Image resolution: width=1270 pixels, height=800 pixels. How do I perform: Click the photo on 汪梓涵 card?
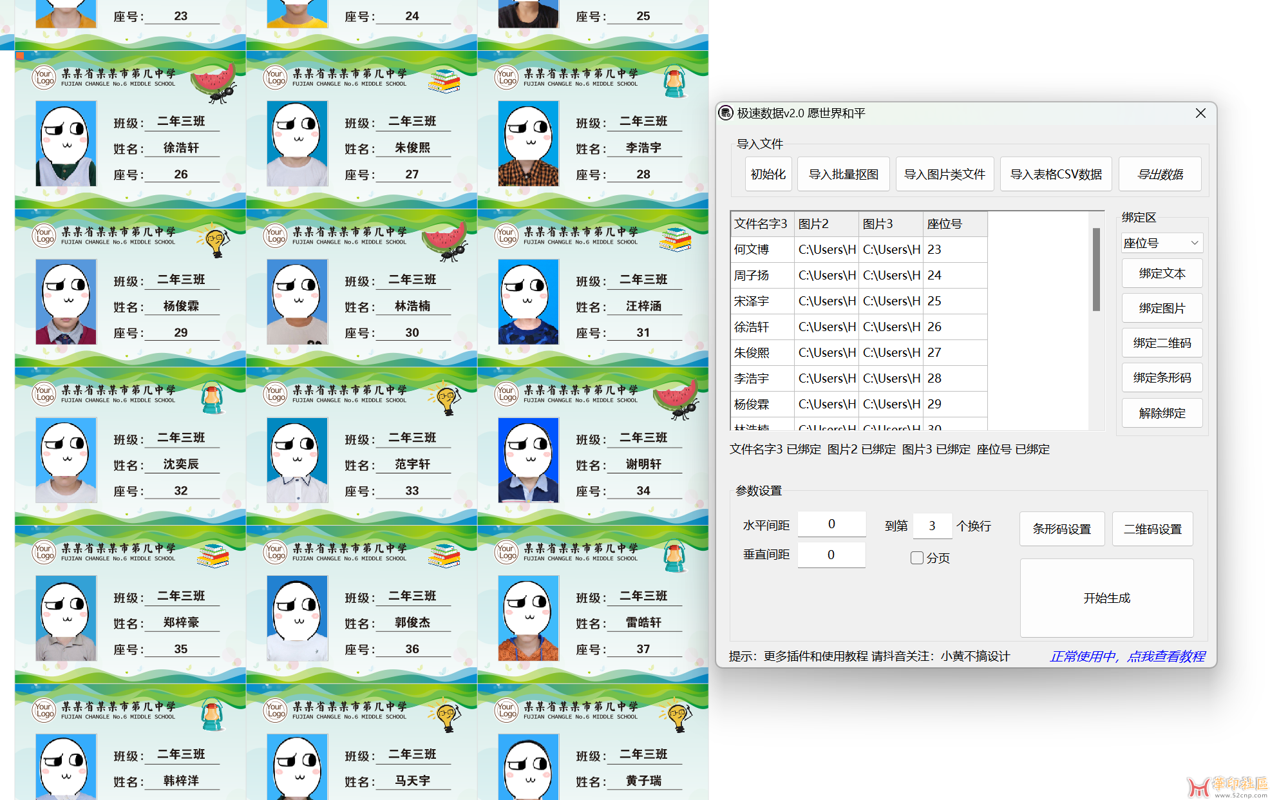click(x=528, y=301)
